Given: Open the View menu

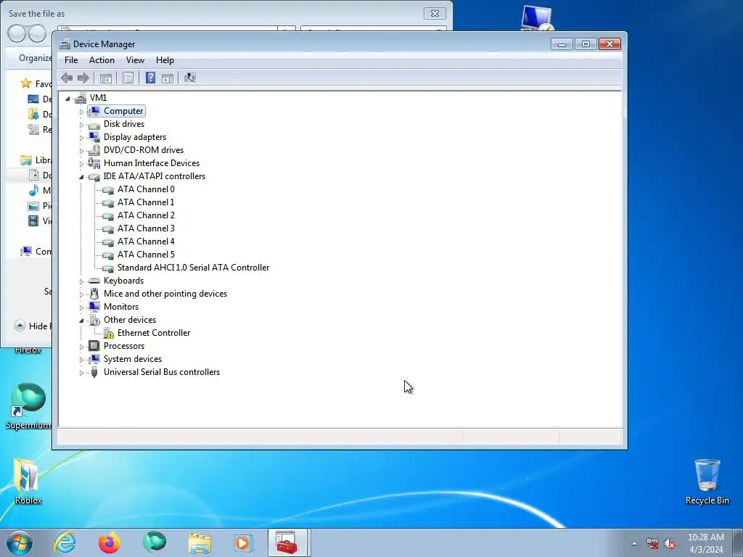Looking at the screenshot, I should [x=135, y=60].
